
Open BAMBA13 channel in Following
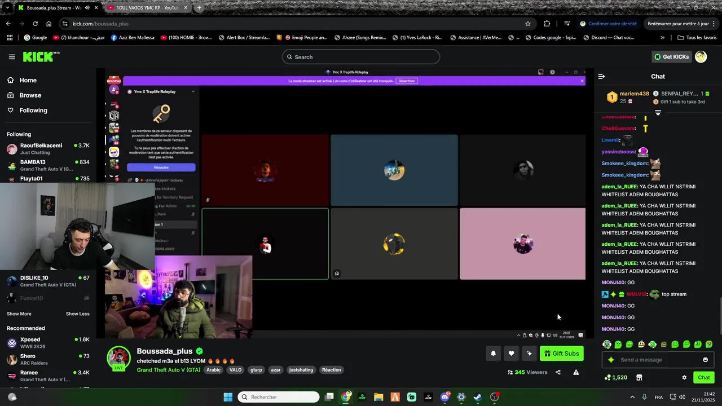(48, 165)
